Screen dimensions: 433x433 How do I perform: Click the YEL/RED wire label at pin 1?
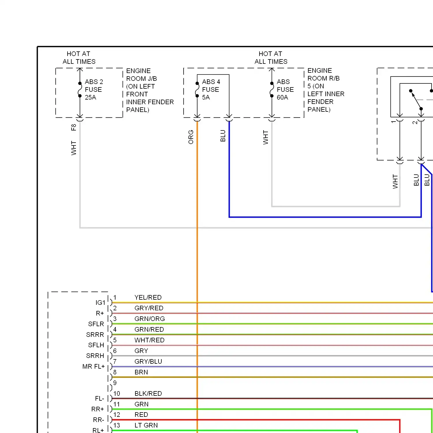(148, 297)
